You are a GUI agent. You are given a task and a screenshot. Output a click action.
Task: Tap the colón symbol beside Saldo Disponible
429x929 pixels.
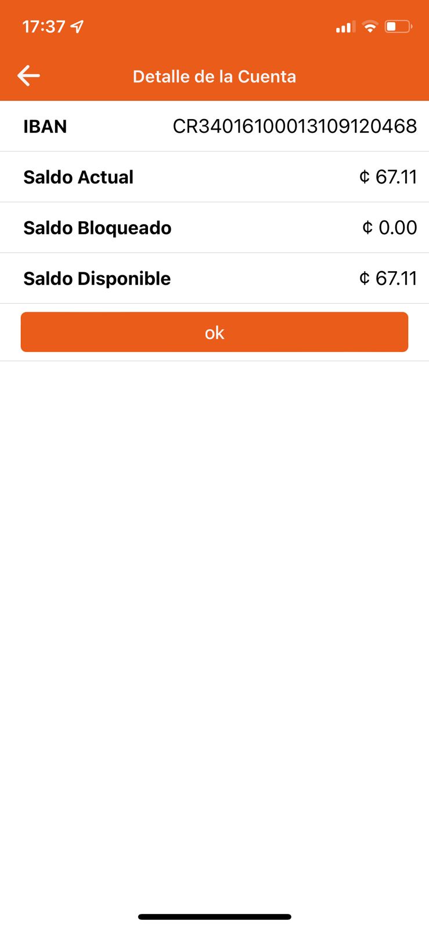coord(365,279)
